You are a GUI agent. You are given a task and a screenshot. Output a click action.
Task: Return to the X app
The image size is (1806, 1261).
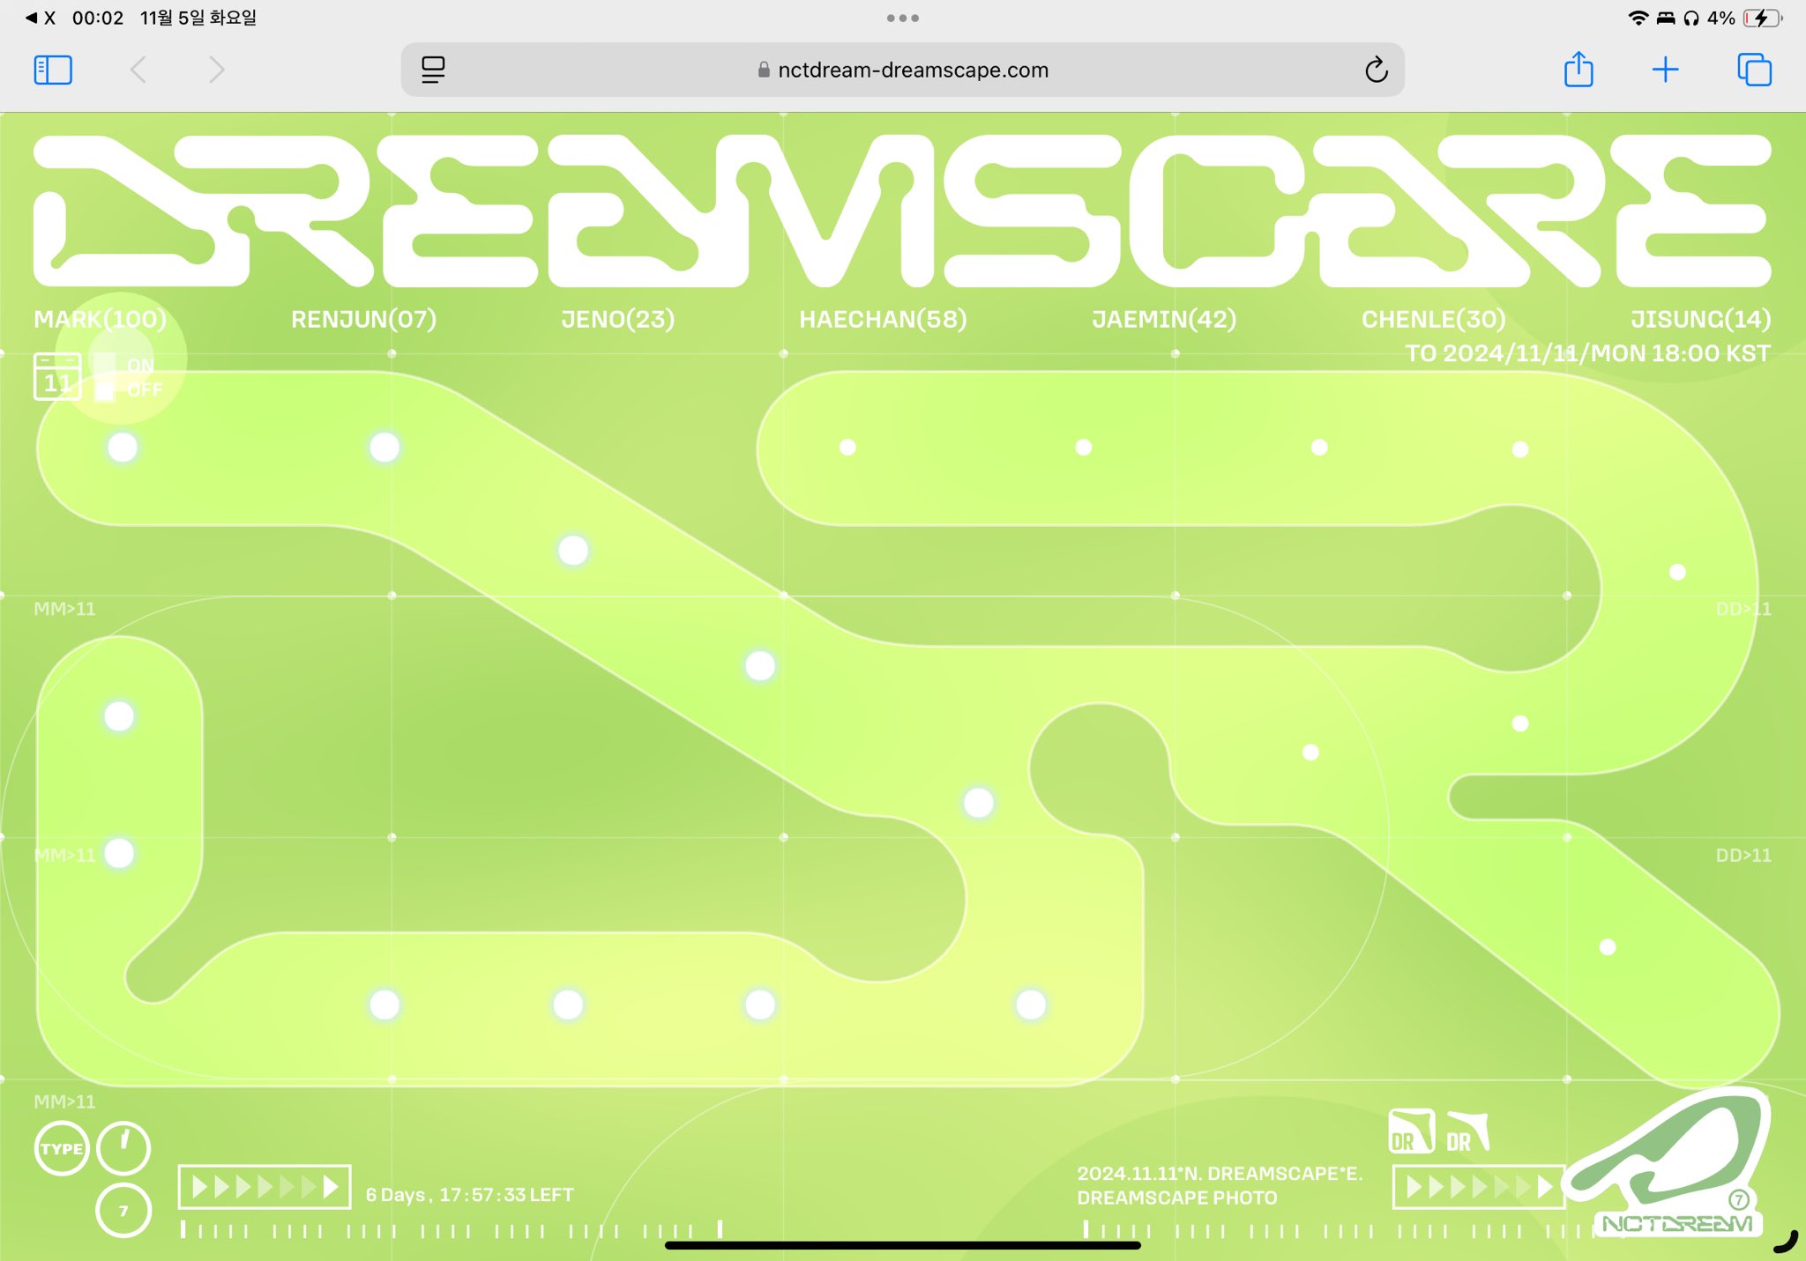[x=41, y=18]
